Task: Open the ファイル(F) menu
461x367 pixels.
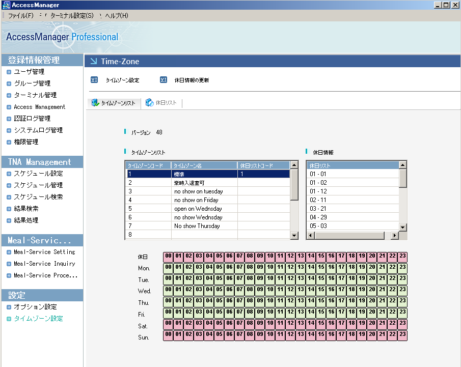Action: 20,16
